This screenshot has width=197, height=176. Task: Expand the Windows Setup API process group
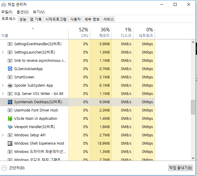pyautogui.click(x=3, y=135)
